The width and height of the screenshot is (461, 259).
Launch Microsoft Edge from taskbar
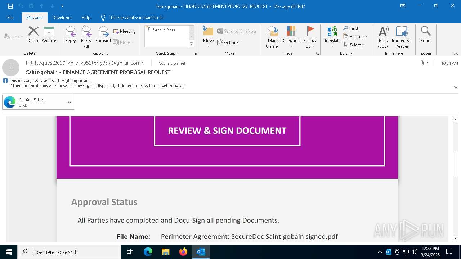click(148, 252)
